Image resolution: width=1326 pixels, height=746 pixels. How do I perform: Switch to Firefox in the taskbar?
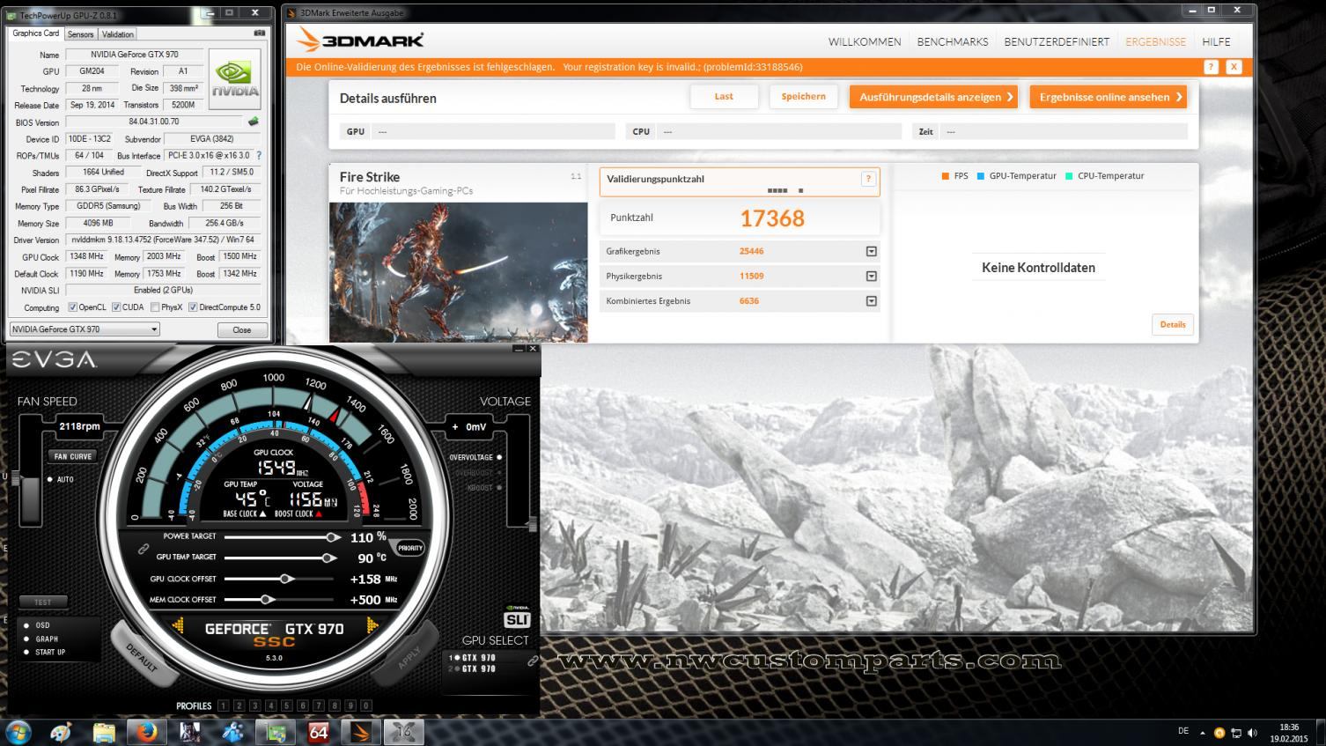click(146, 732)
